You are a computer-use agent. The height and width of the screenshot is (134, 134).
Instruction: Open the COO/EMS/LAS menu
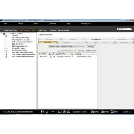click(86, 24)
